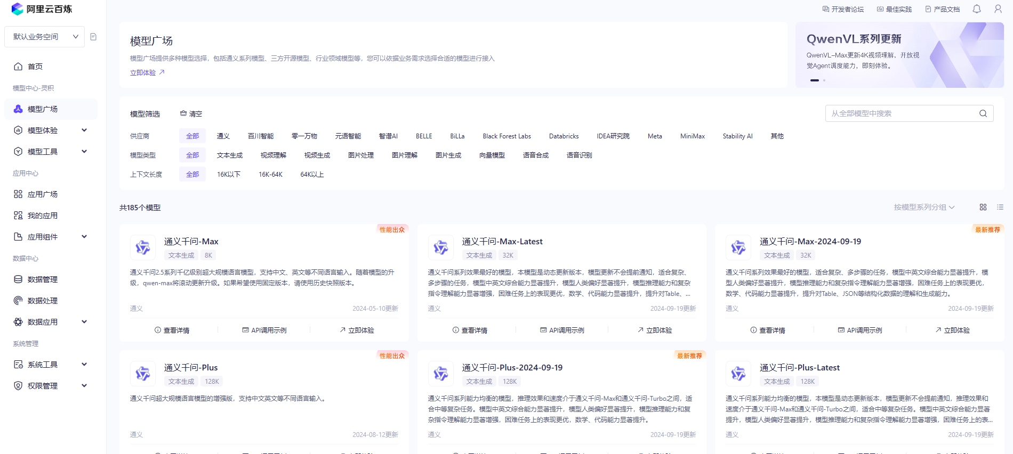Click the search magnifier icon
The image size is (1013, 454).
[x=983, y=113]
